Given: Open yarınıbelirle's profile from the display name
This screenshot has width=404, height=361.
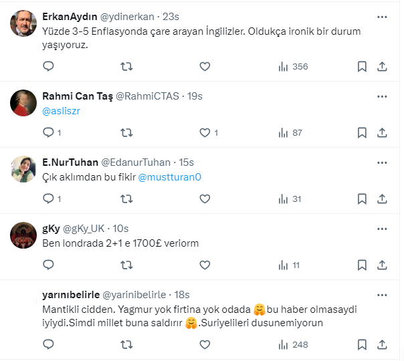Looking at the screenshot, I should tap(71, 295).
